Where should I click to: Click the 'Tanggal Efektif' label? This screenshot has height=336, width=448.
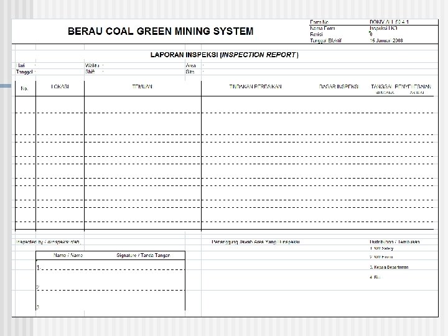(x=325, y=40)
